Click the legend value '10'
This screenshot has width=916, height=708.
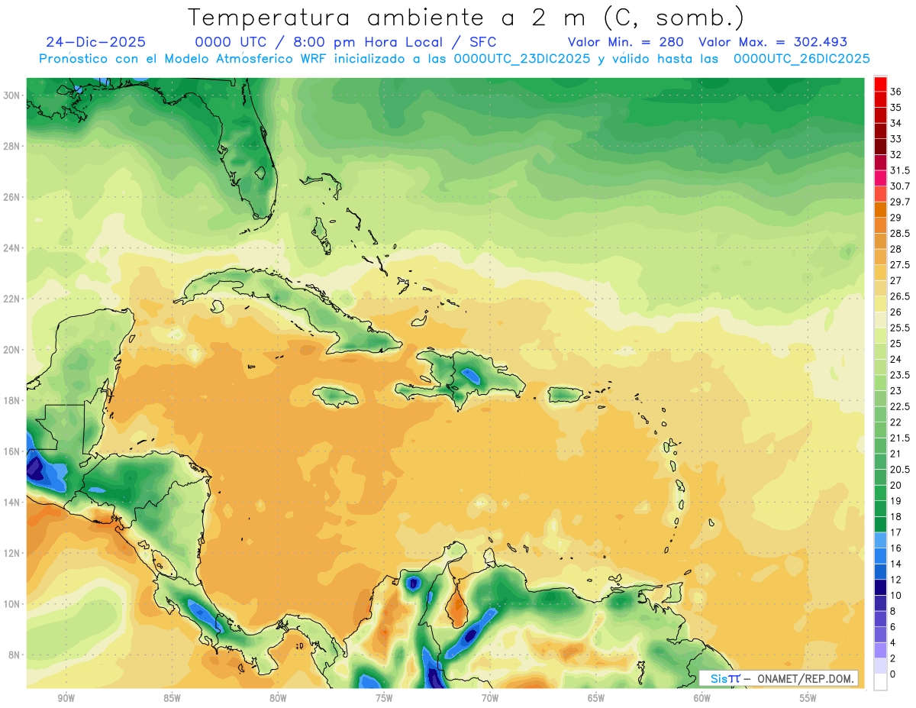tap(896, 596)
